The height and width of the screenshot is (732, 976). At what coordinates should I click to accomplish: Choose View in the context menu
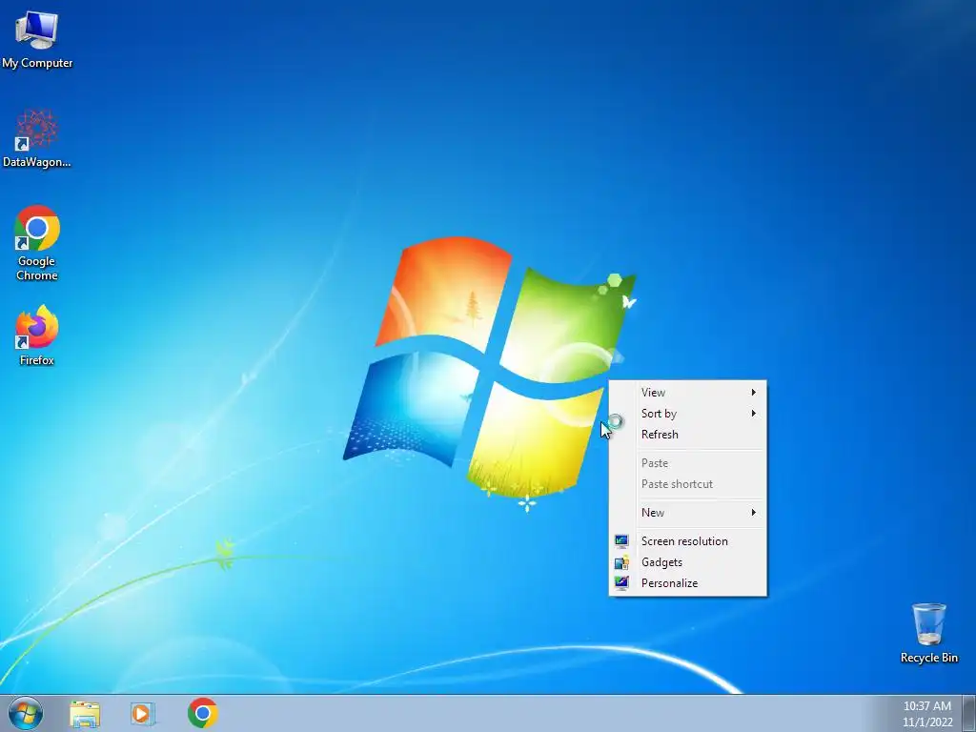point(687,392)
